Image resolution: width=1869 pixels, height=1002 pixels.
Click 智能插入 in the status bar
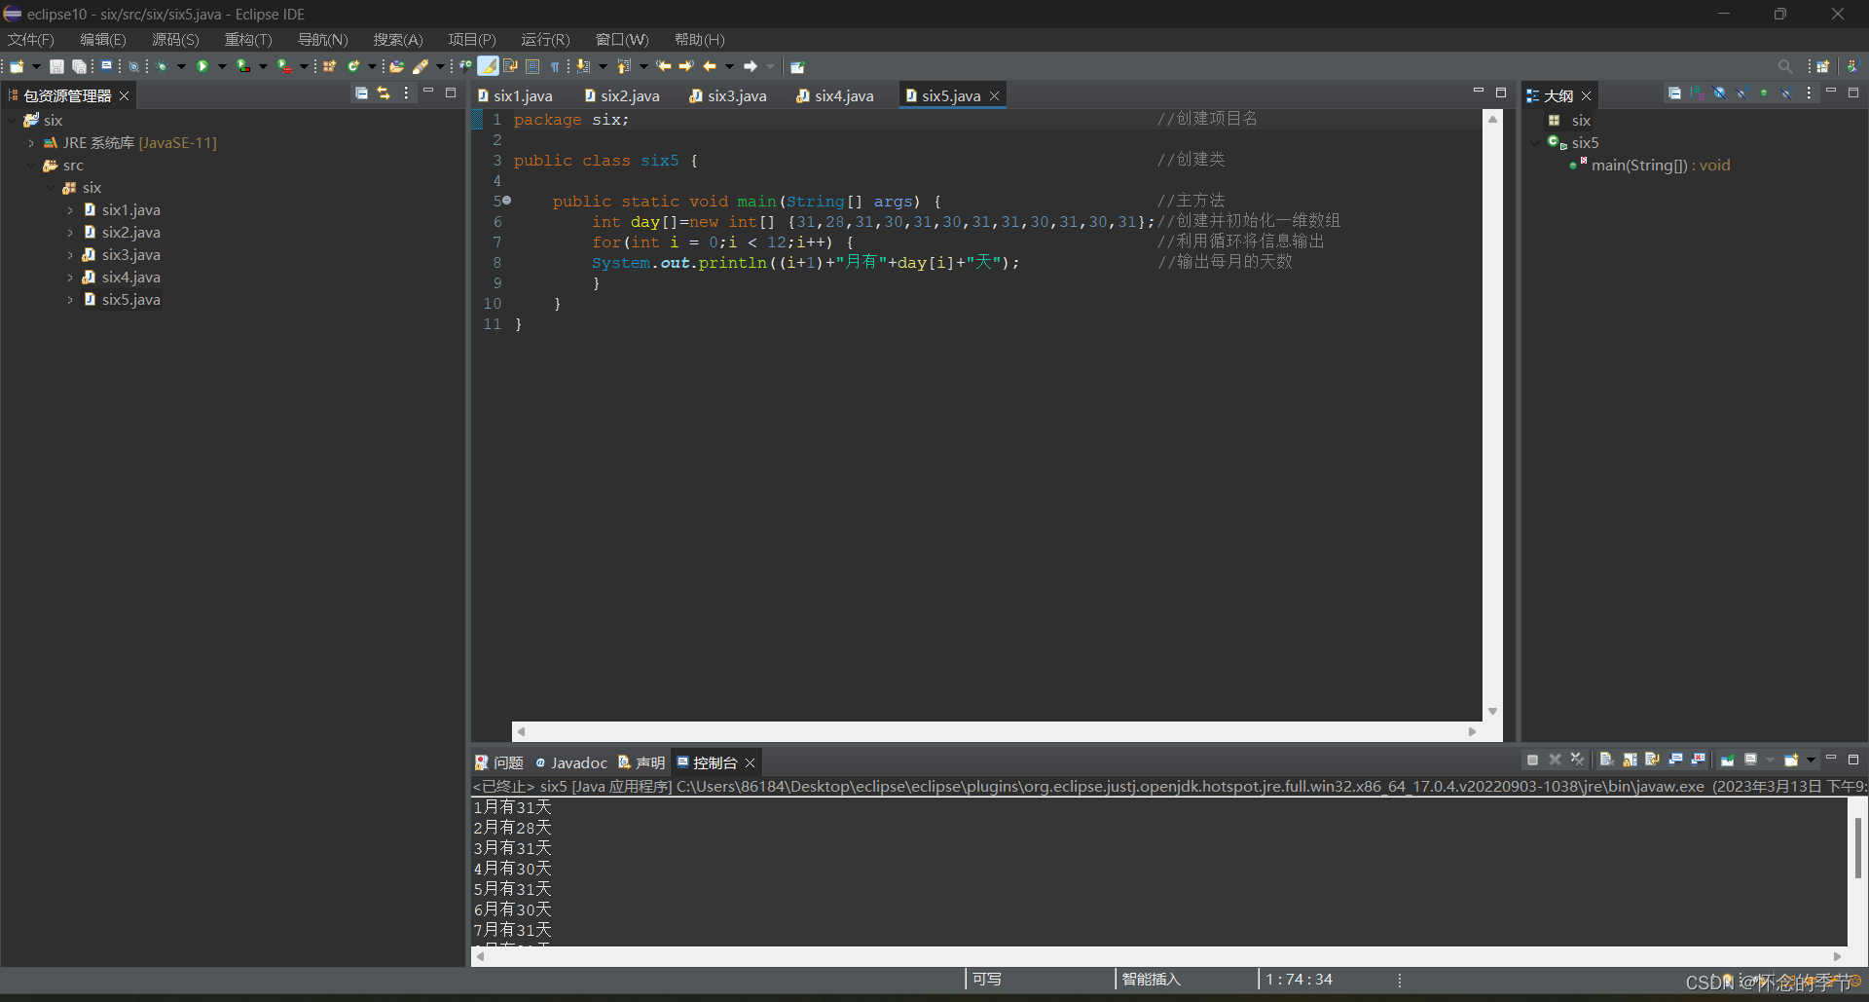[x=1152, y=979]
